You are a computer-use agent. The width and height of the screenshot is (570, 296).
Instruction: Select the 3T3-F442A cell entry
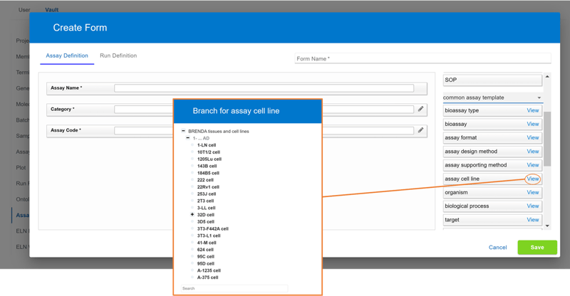tap(212, 228)
